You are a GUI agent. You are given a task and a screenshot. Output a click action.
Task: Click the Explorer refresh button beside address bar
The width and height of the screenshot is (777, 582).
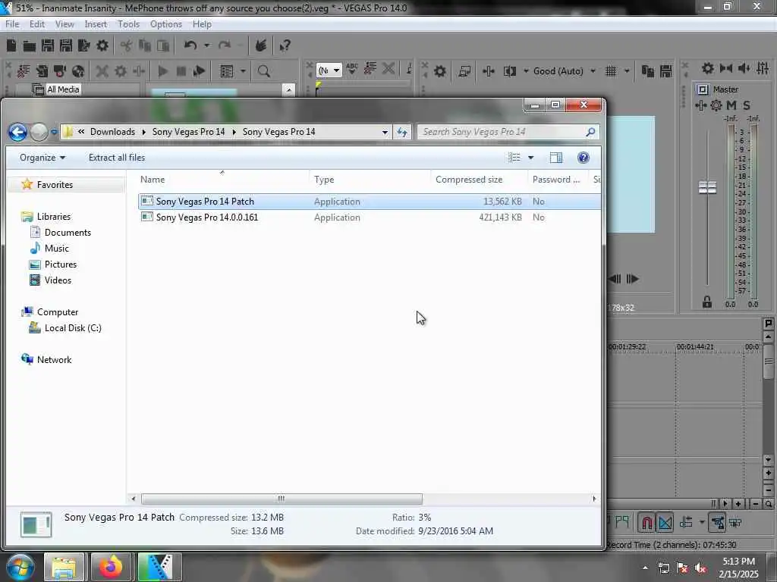[x=402, y=132]
